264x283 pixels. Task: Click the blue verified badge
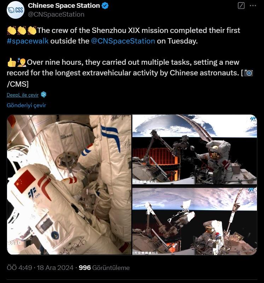[x=105, y=6]
